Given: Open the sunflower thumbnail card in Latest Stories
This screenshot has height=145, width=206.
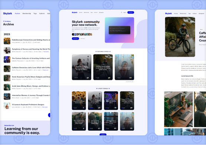Looking at the screenshot, I should pos(79,101).
